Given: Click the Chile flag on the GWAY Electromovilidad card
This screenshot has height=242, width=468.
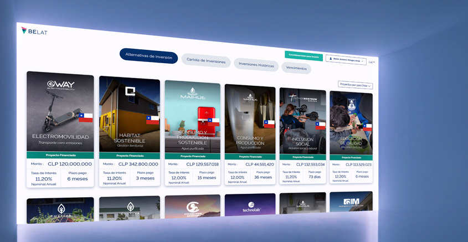Looking at the screenshot, I should tap(86, 117).
